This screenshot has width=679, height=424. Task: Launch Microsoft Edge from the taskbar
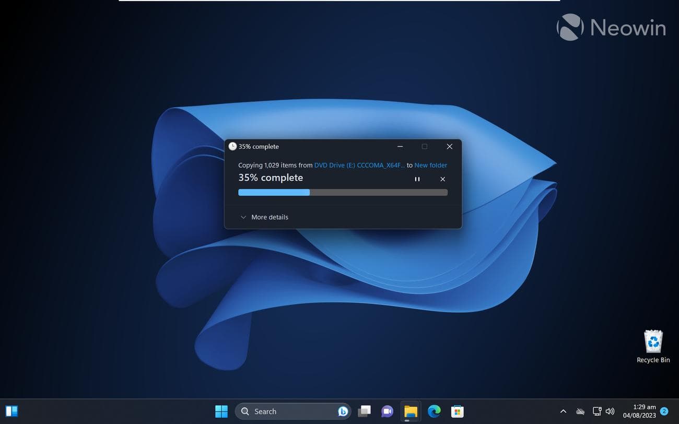(434, 411)
